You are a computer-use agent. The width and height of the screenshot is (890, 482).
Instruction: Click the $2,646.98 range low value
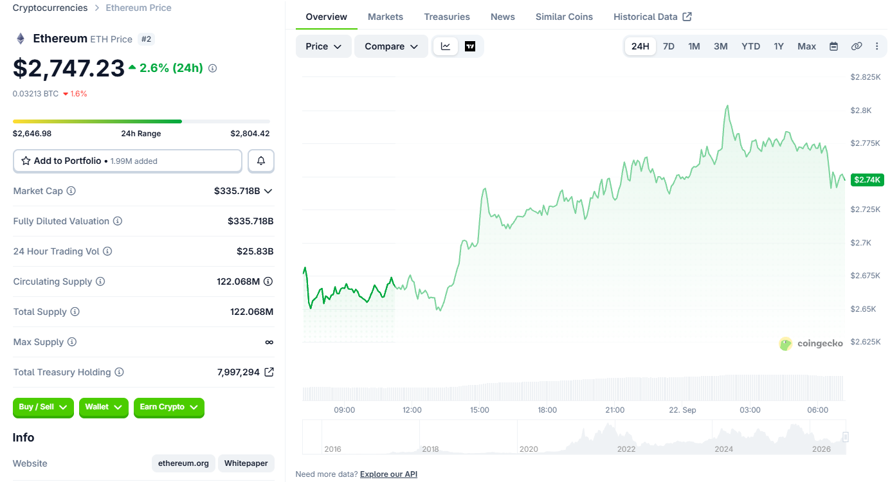tap(32, 134)
